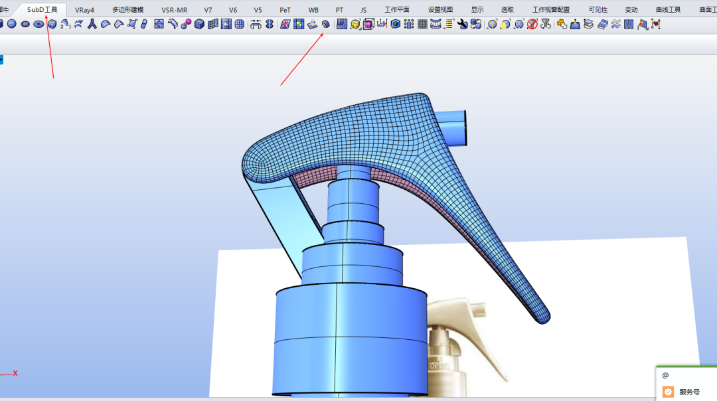717x401 pixels.
Task: Click the yellow box selection icon
Action: [x=355, y=25]
